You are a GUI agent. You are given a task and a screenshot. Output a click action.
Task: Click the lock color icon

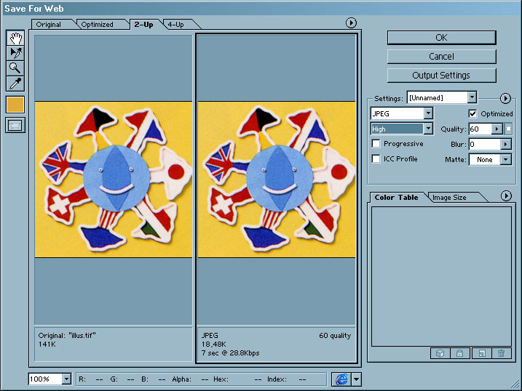[x=459, y=353]
